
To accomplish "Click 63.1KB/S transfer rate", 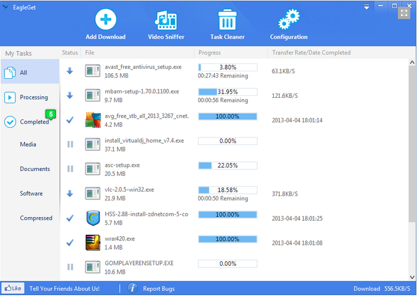I will [x=284, y=71].
